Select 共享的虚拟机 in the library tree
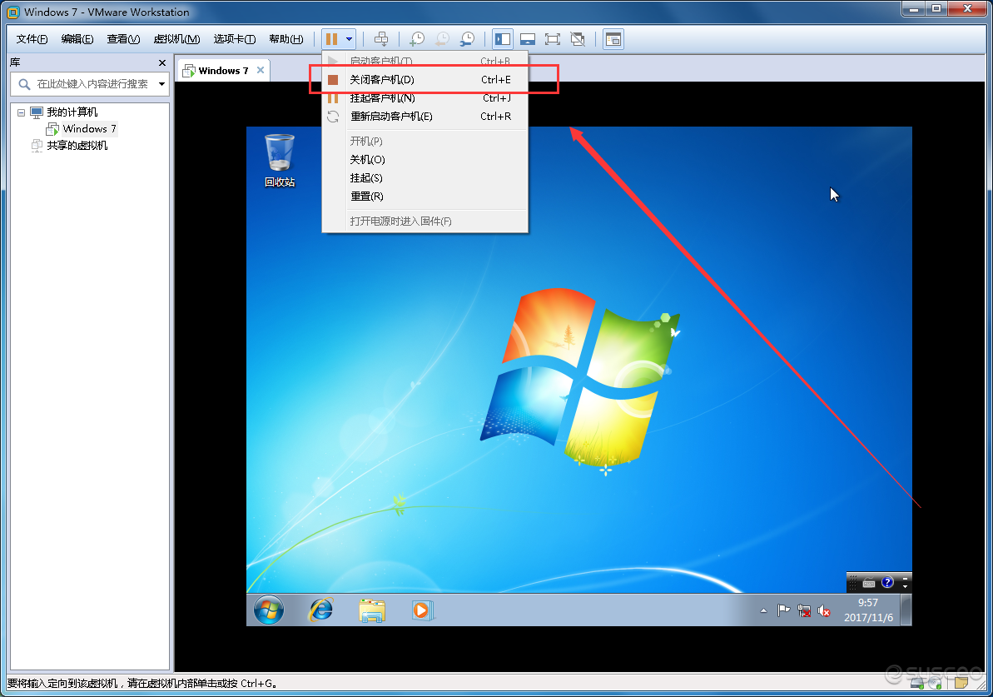The image size is (993, 697). (77, 145)
